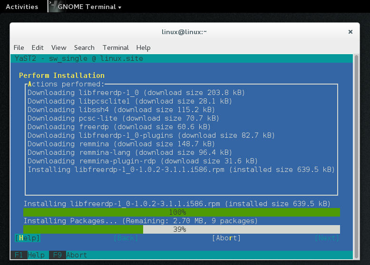Click the [Abort] button in YaST
The height and width of the screenshot is (265, 370).
(x=226, y=238)
